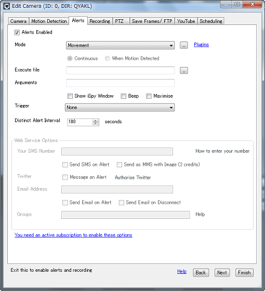Close the Edit Camera dialog
Image resolution: width=265 pixels, height=291 pixels.
click(252, 5)
